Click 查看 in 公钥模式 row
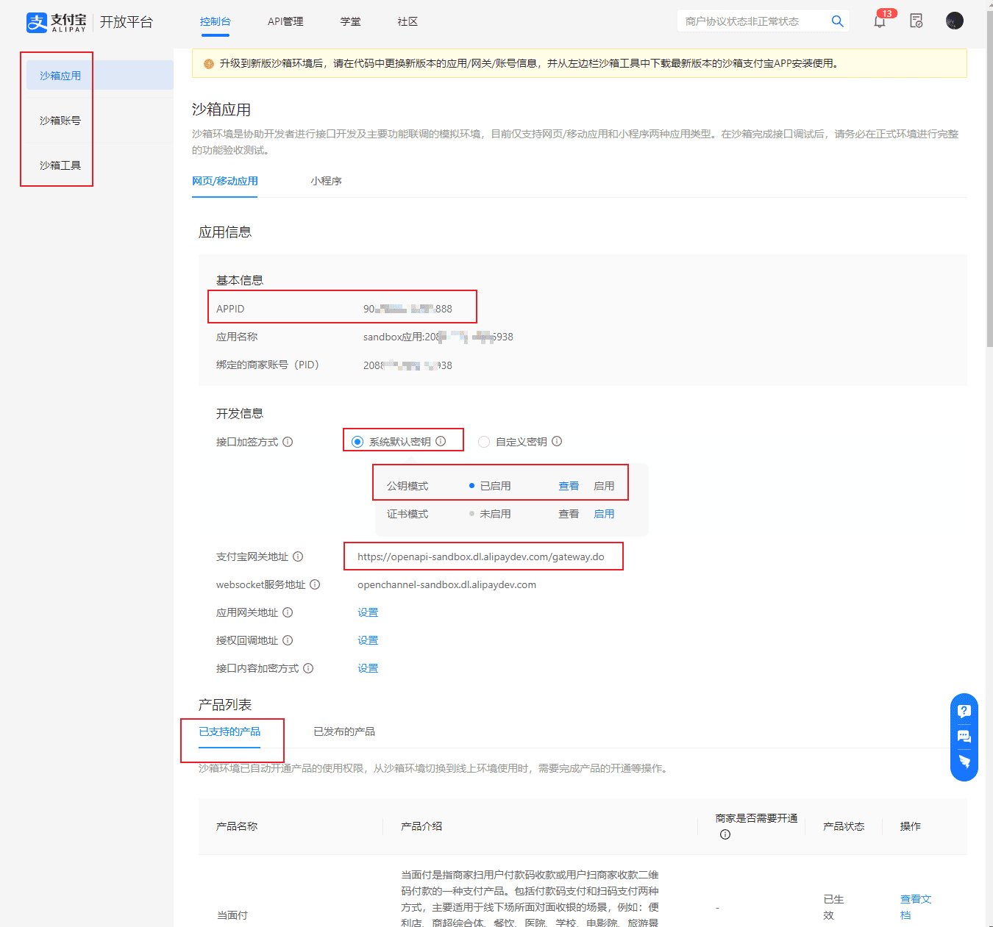Viewport: 993px width, 927px height. pyautogui.click(x=569, y=486)
